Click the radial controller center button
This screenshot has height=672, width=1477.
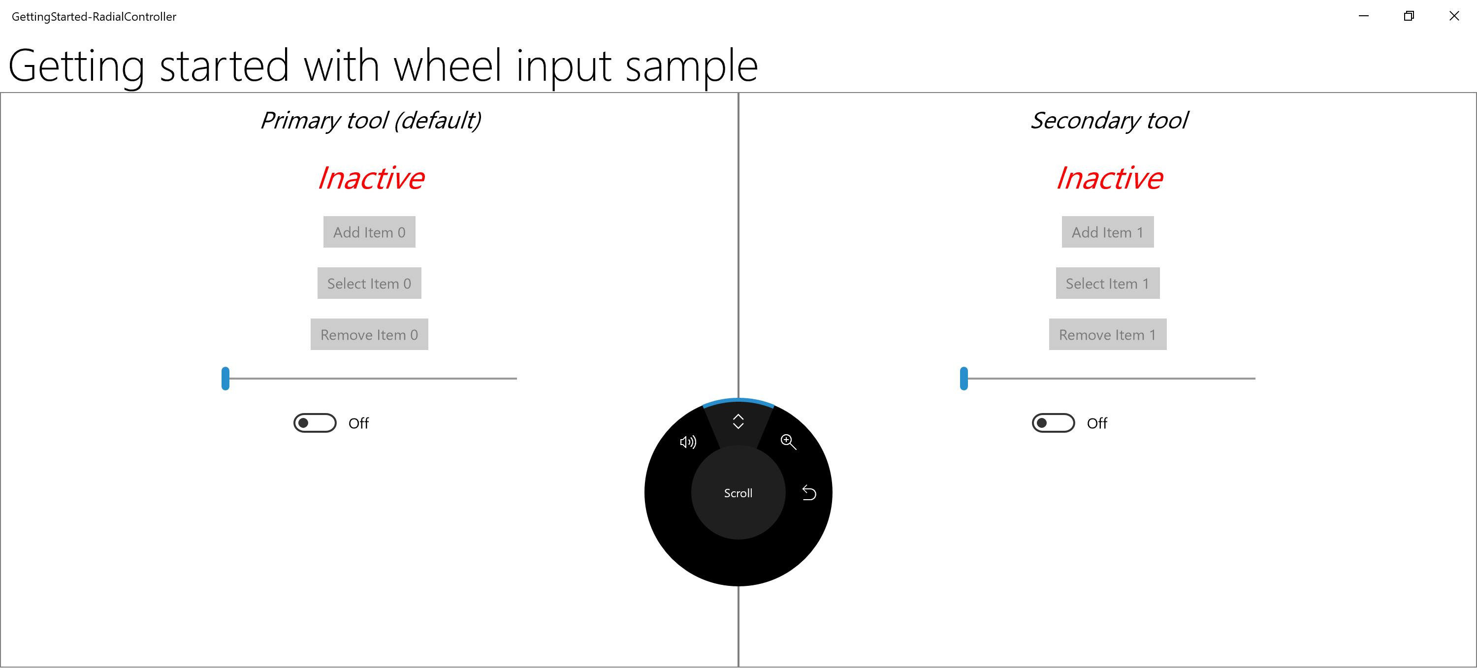pyautogui.click(x=738, y=492)
